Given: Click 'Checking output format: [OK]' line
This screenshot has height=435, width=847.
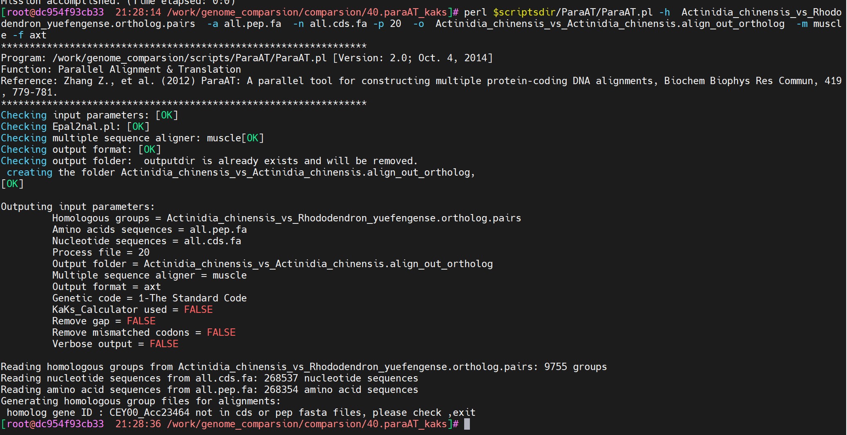Looking at the screenshot, I should [81, 149].
